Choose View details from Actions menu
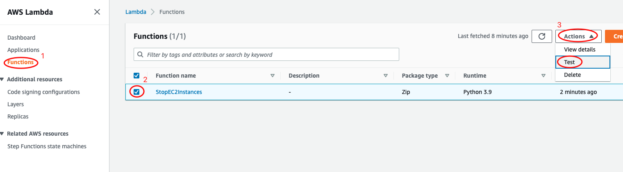The height and width of the screenshot is (172, 623). [583, 49]
